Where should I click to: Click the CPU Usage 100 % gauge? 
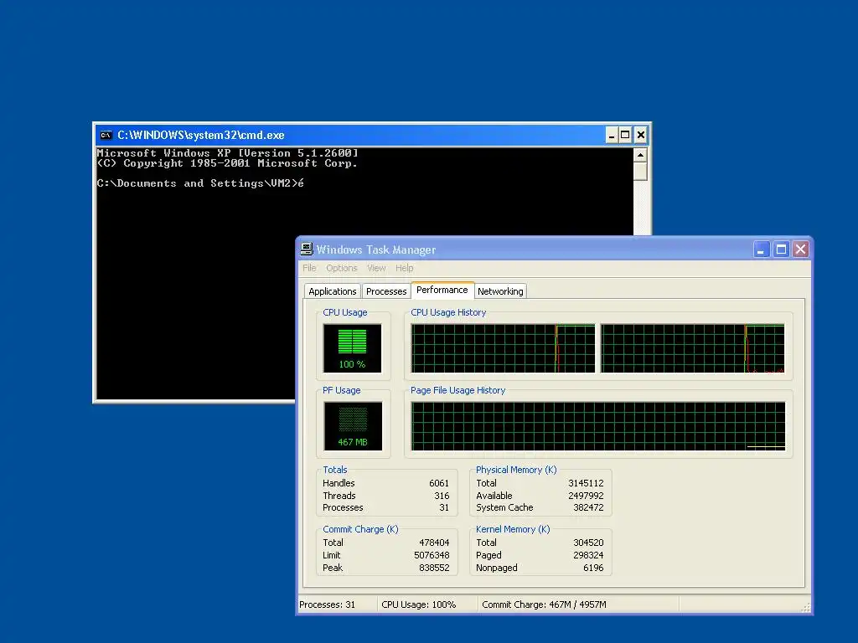tap(353, 348)
